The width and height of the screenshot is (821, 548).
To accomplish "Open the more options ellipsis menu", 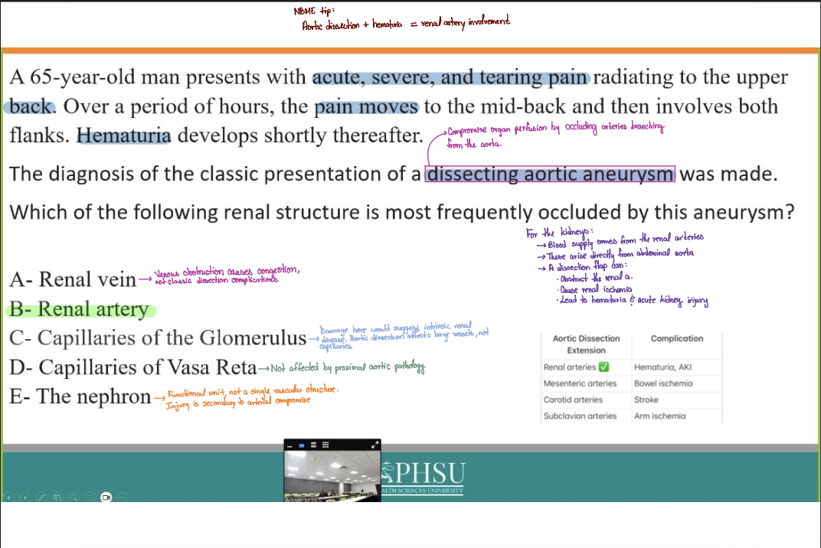I will 122,496.
